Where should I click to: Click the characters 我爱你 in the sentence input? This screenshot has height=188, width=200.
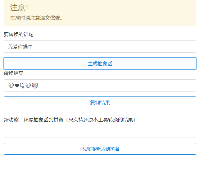point(15,47)
